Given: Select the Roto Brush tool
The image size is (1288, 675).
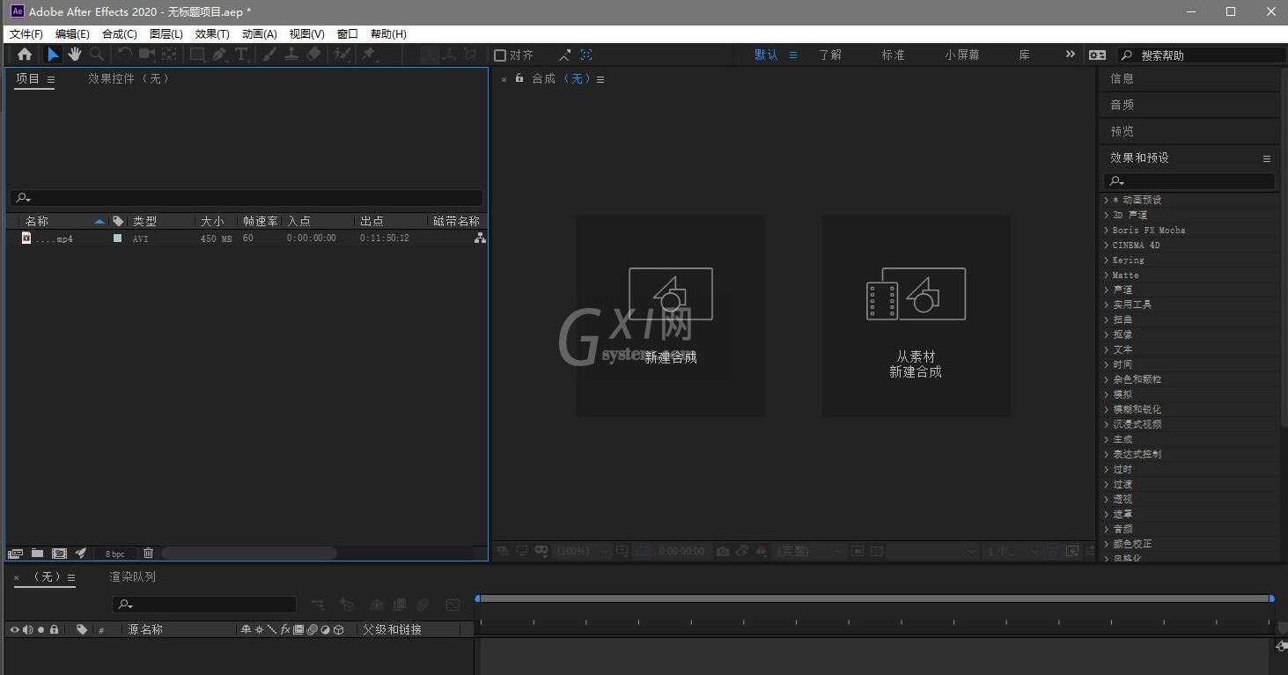Looking at the screenshot, I should tap(342, 55).
